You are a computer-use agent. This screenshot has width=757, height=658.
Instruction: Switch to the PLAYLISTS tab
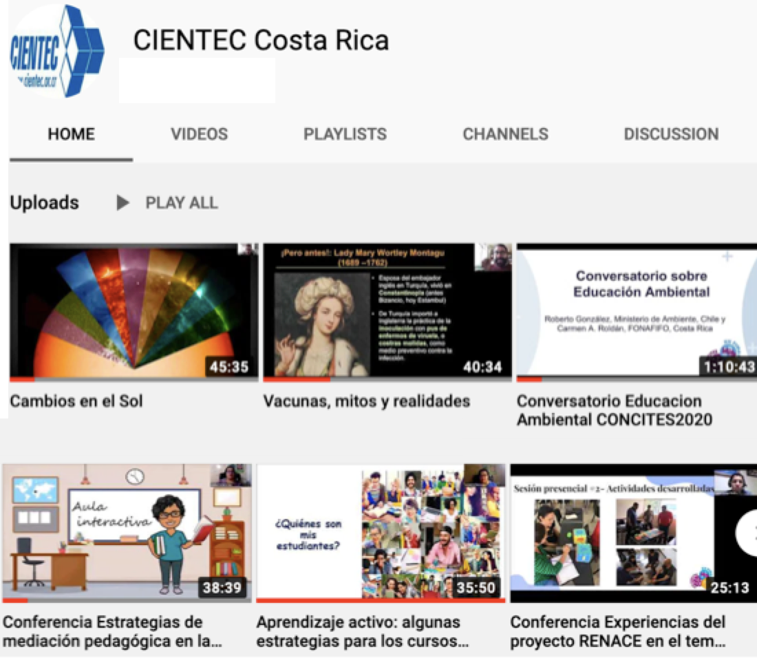coord(345,134)
